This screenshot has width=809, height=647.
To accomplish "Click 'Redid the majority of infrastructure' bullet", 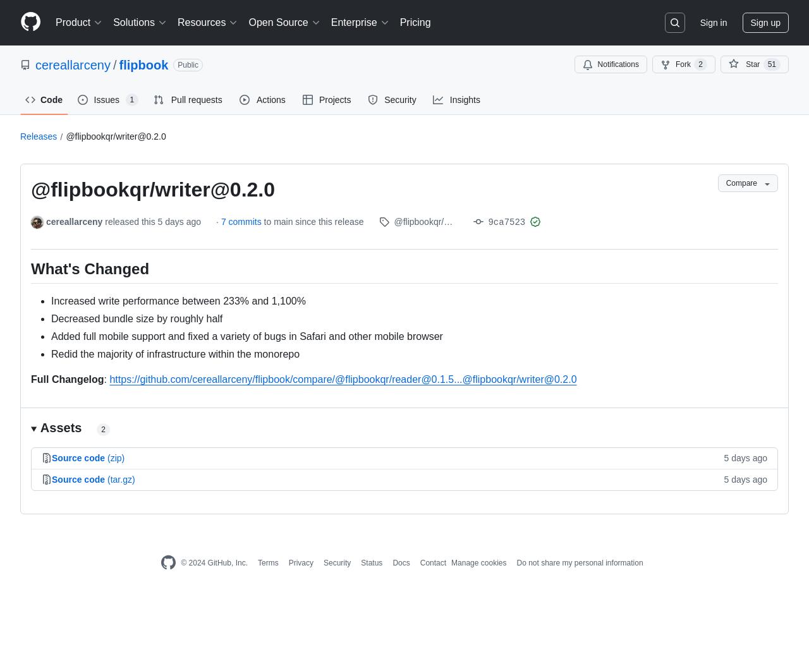I will 175,354.
